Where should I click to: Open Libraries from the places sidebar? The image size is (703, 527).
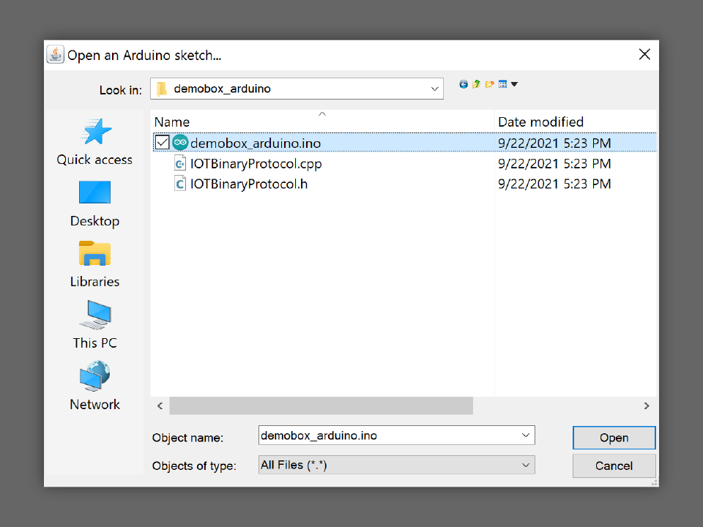coord(94,264)
